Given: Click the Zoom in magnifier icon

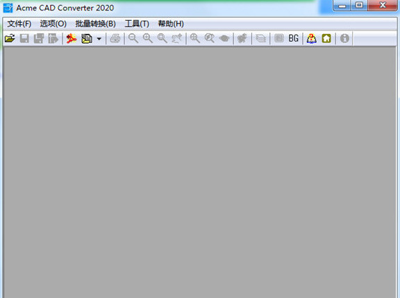Looking at the screenshot, I should tap(147, 38).
